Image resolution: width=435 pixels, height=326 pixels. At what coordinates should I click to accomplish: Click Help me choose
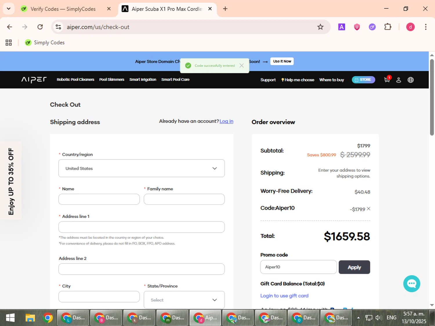[x=298, y=80]
